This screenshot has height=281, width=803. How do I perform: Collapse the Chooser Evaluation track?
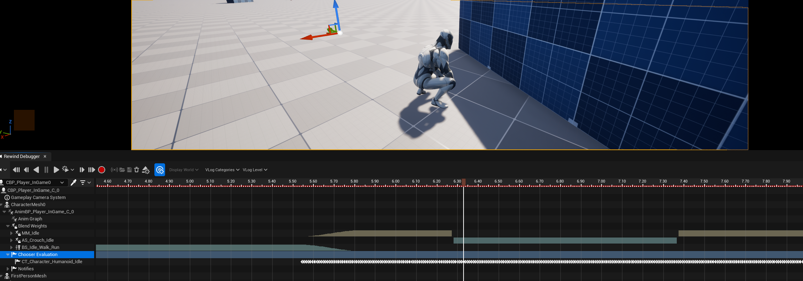pyautogui.click(x=8, y=255)
